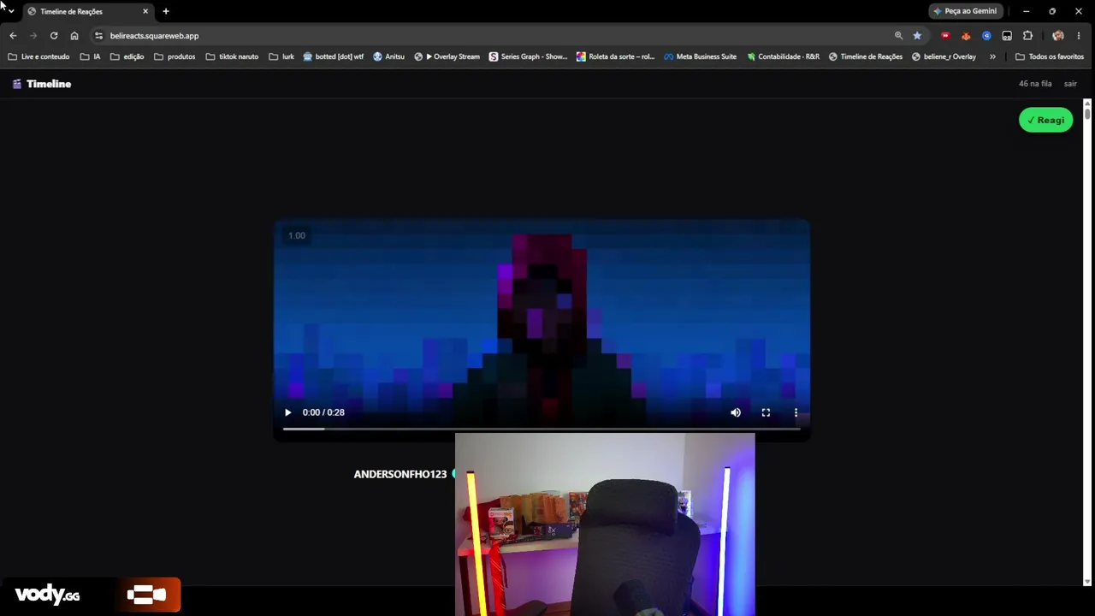Mute the video volume
The width and height of the screenshot is (1095, 616).
(736, 412)
